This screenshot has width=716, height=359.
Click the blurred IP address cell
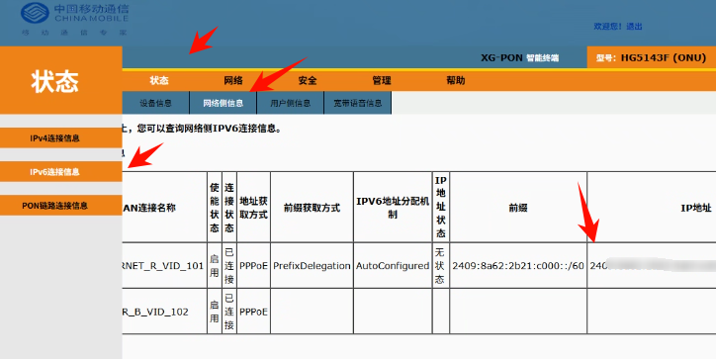point(652,265)
